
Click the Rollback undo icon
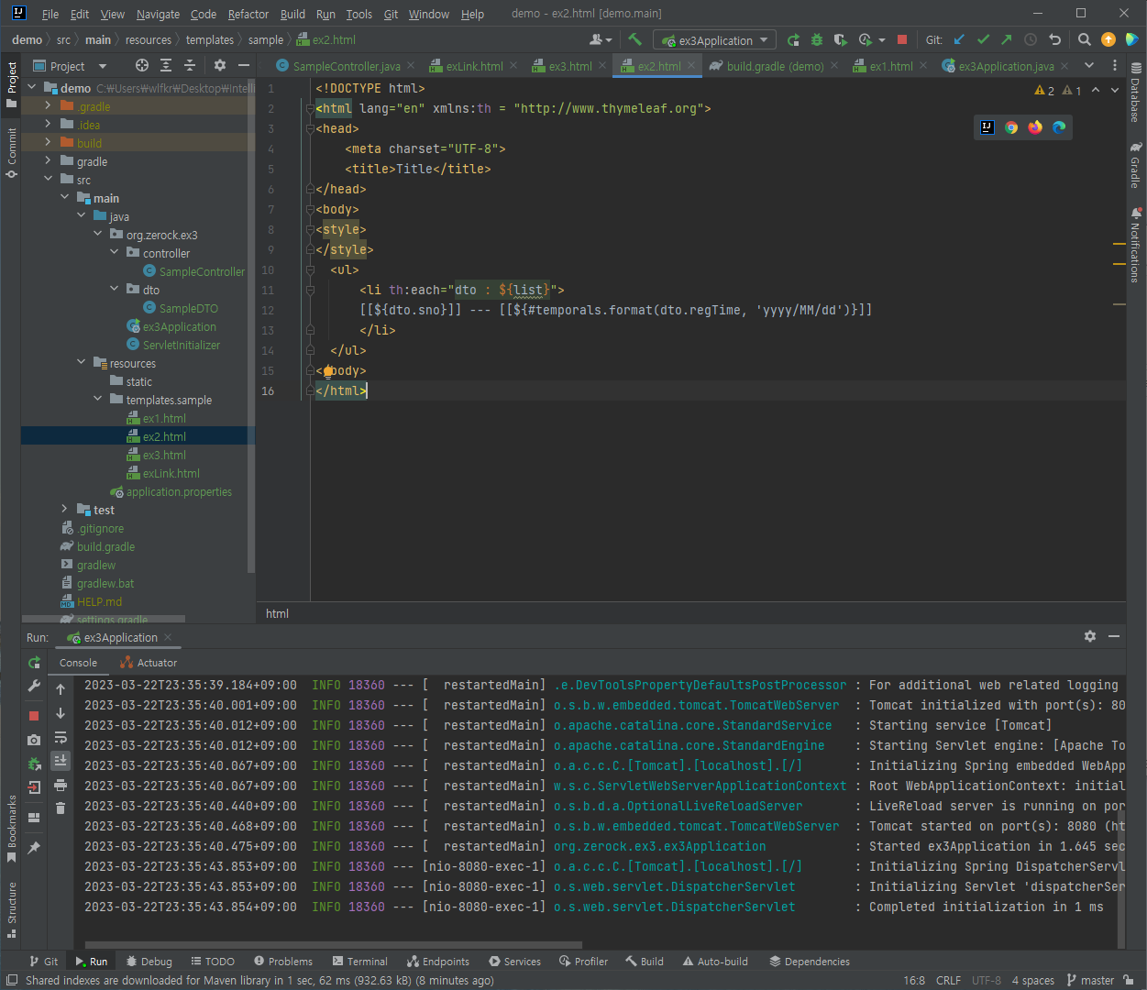point(1054,39)
